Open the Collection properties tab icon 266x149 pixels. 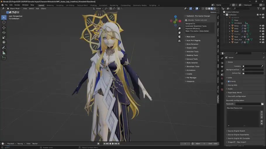coord(222,84)
